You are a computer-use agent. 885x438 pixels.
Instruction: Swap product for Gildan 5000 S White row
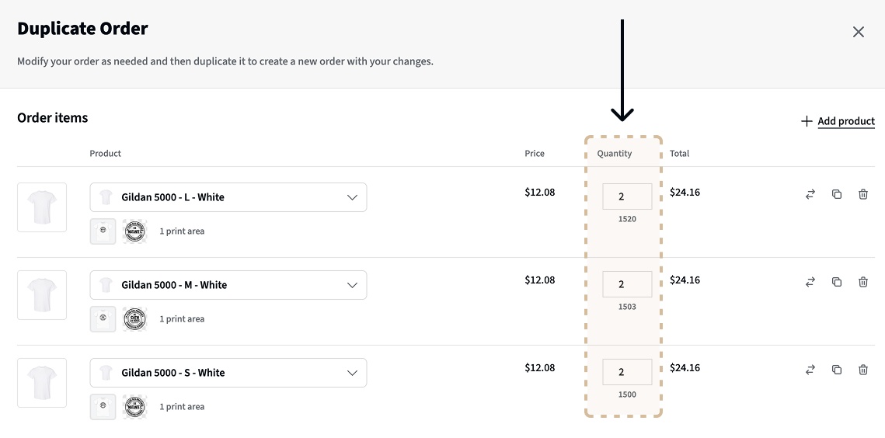810,370
